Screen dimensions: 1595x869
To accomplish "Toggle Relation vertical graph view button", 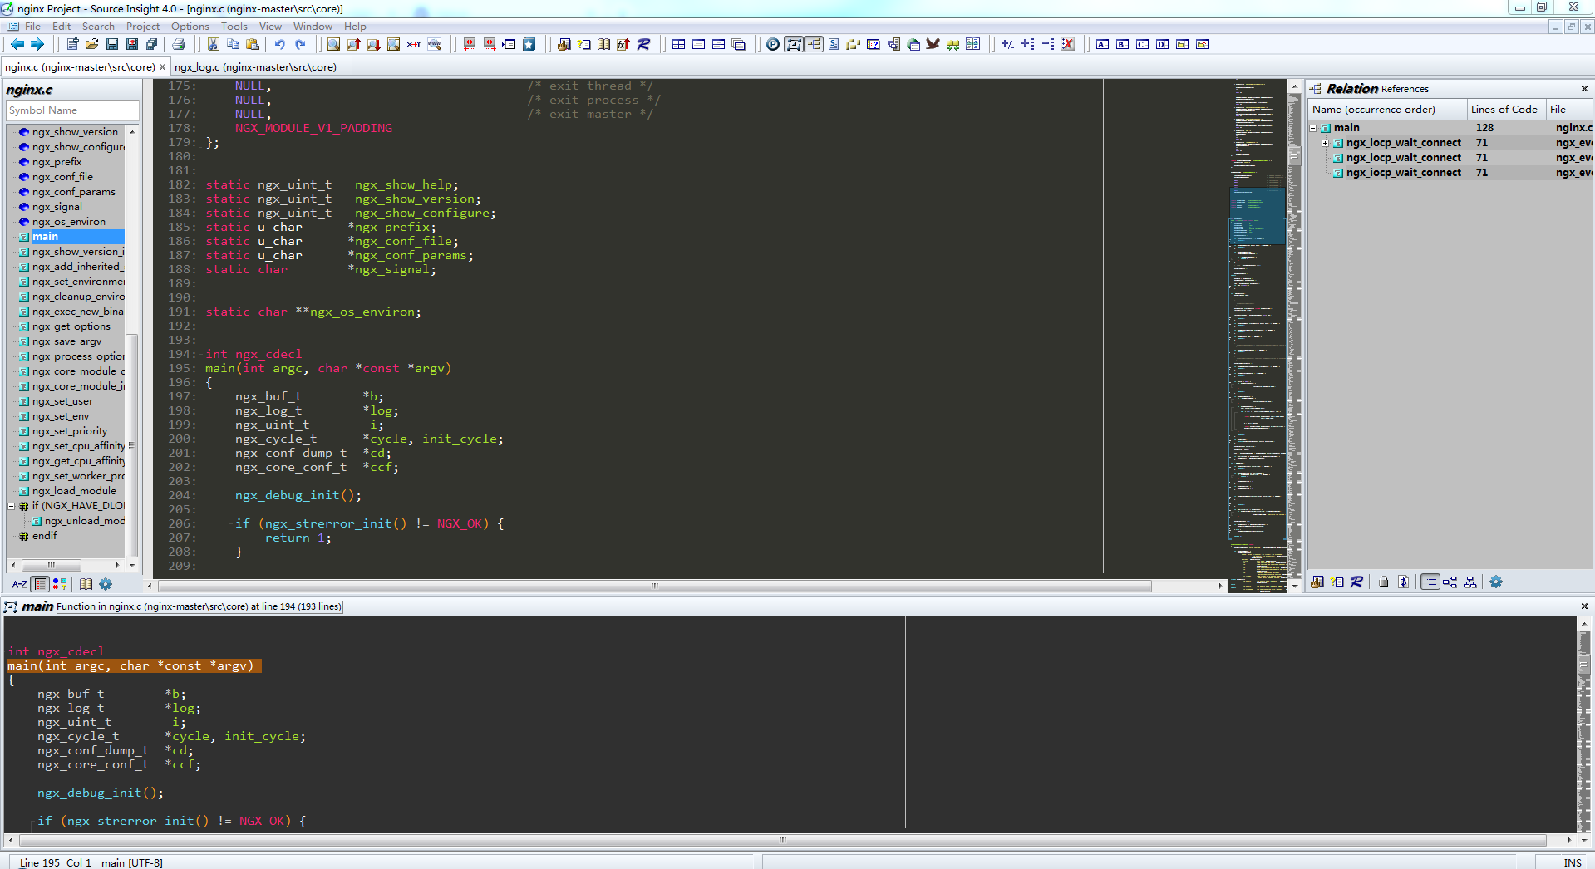I will [1469, 582].
